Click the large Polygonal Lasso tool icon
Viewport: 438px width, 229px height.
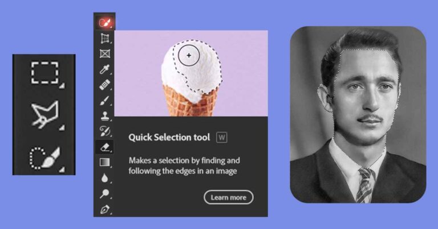44,114
